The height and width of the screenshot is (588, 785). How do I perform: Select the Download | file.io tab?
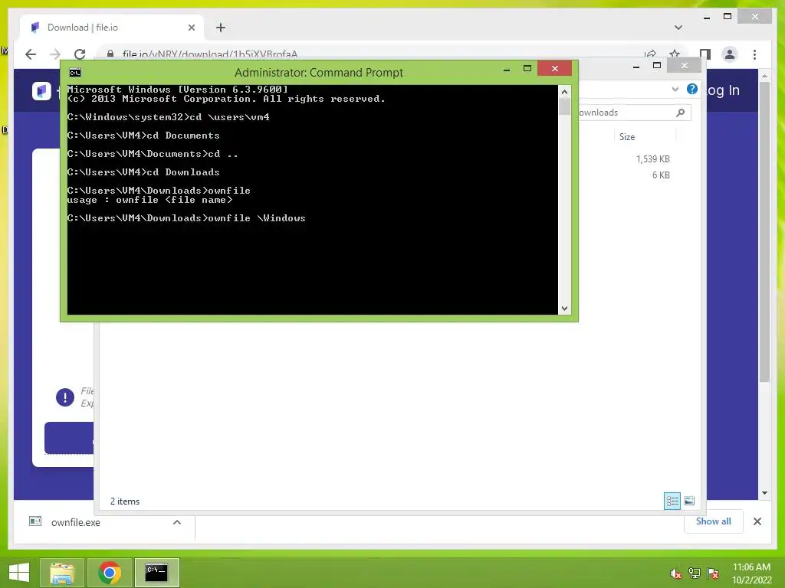(111, 28)
